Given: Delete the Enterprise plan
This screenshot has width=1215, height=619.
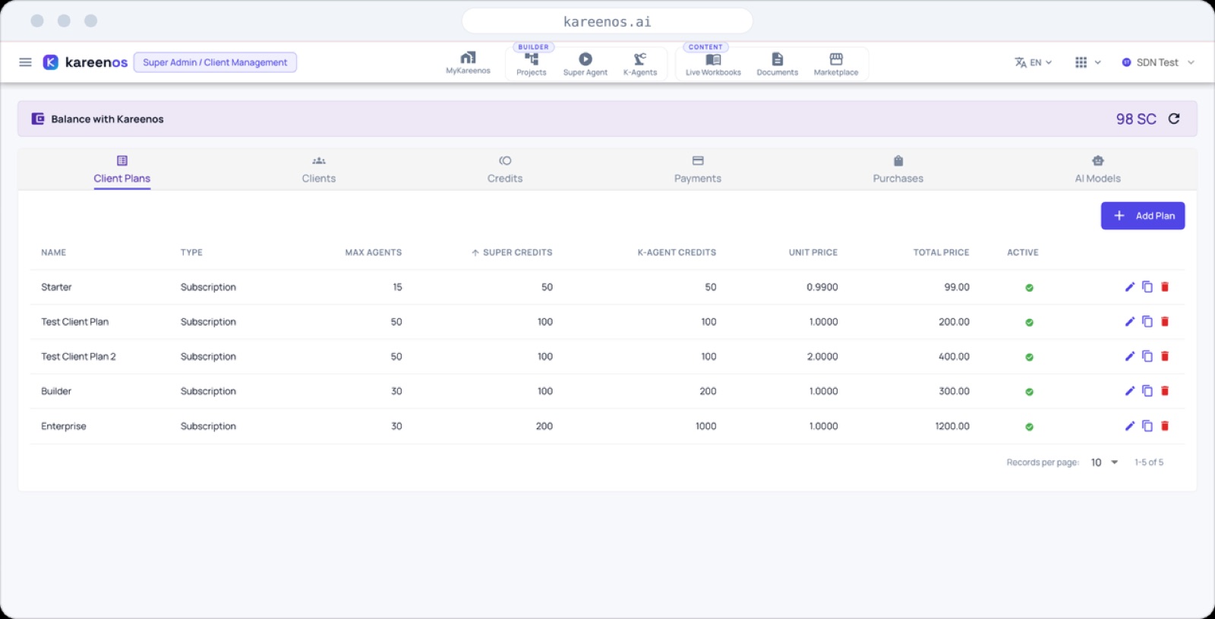Looking at the screenshot, I should coord(1165,426).
